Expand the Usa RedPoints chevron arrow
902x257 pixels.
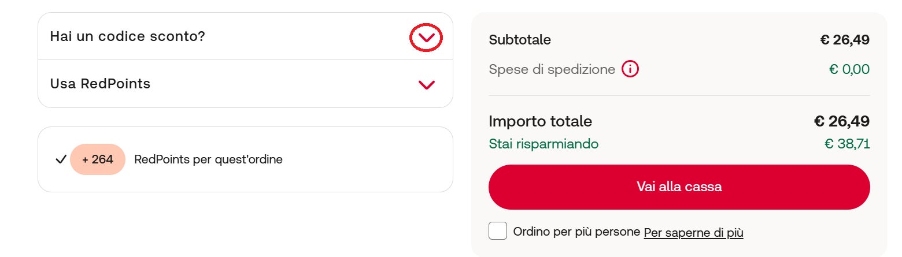tap(426, 85)
